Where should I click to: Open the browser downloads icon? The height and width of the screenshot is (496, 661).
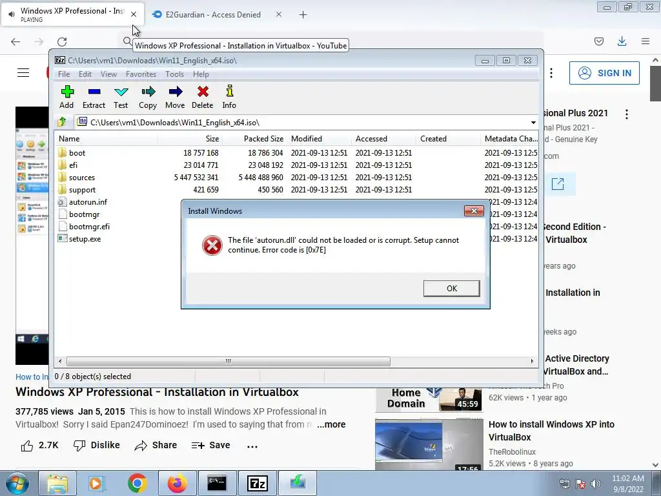(622, 41)
